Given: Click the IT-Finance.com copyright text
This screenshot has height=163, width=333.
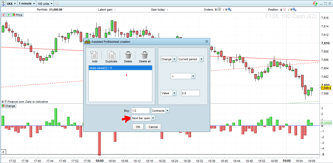Looking at the screenshot, I should 13,102.
